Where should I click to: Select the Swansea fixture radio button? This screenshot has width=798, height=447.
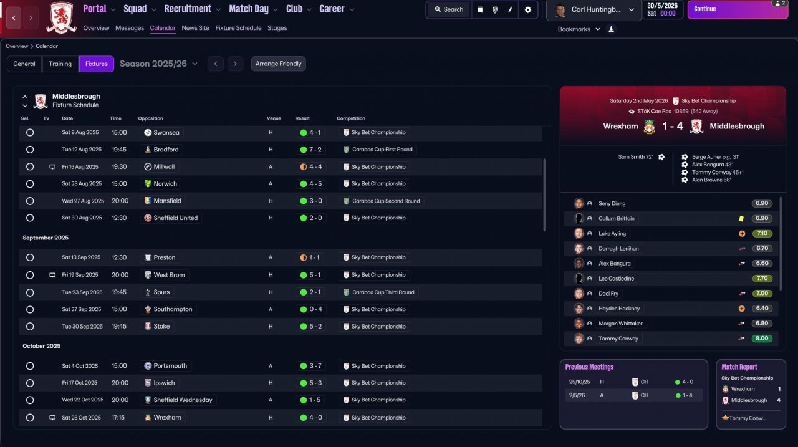30,133
